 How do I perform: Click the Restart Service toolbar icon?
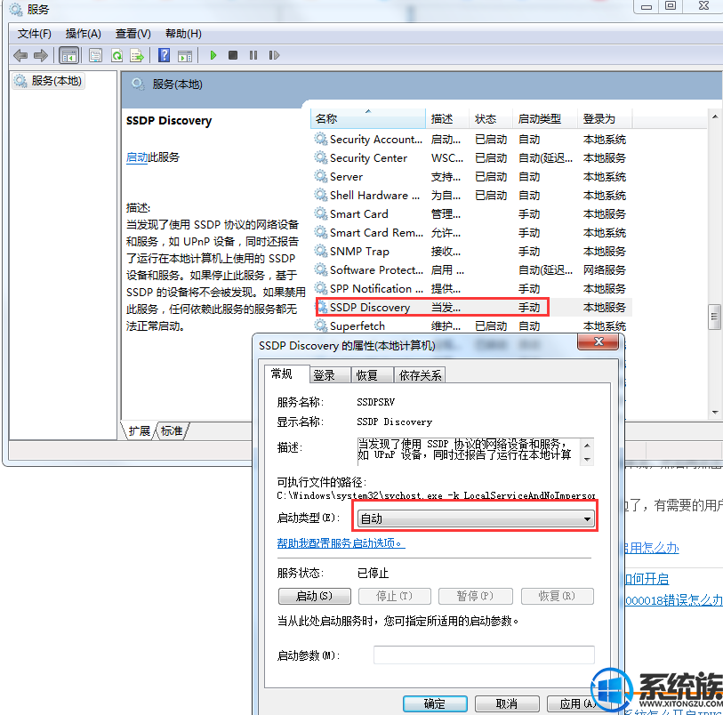tap(274, 55)
